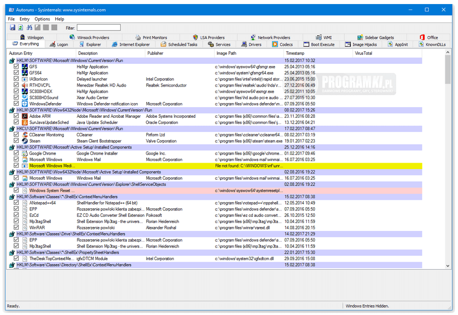Viewport: 458px width, 315px height.
Task: Switch to the Logon tab
Action: pyautogui.click(x=59, y=44)
